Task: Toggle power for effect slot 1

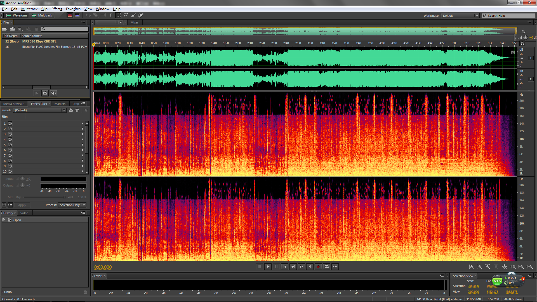Action: pos(10,123)
